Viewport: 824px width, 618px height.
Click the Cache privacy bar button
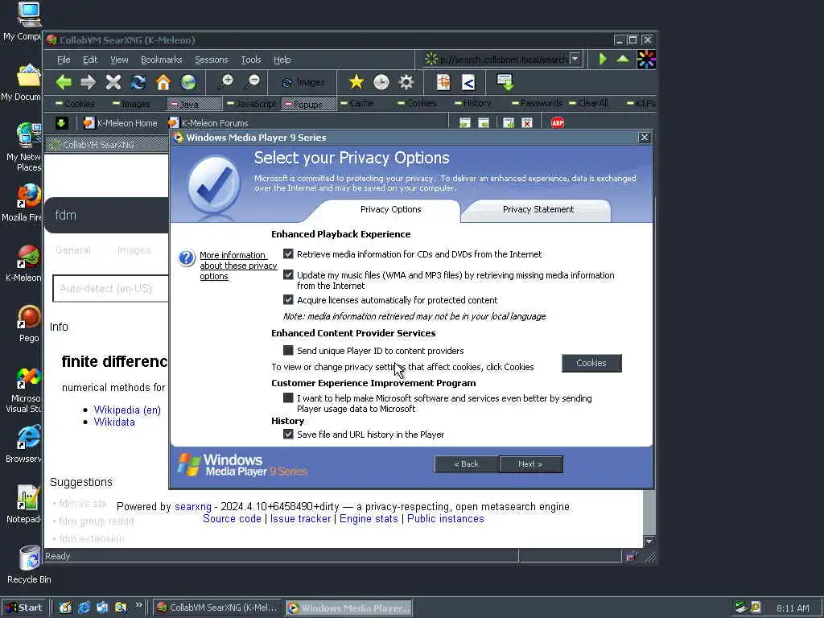click(356, 104)
